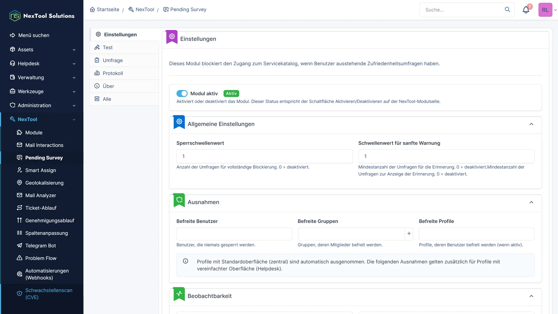Click the Telegram Bot paper plane icon

[x=20, y=246]
